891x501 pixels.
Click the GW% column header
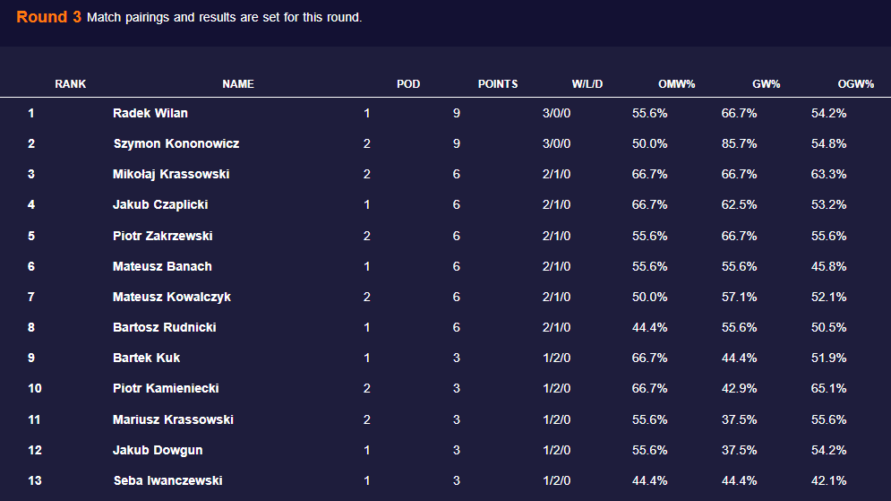767,84
